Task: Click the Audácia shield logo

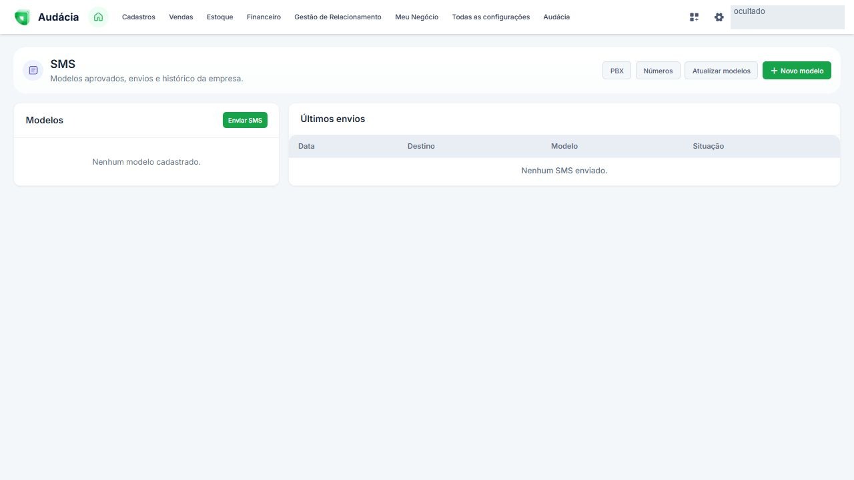Action: click(x=22, y=17)
